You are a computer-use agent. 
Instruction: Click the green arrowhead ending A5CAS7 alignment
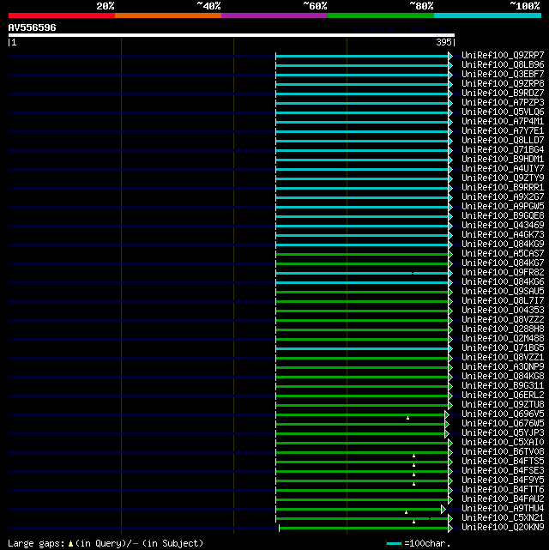point(450,254)
